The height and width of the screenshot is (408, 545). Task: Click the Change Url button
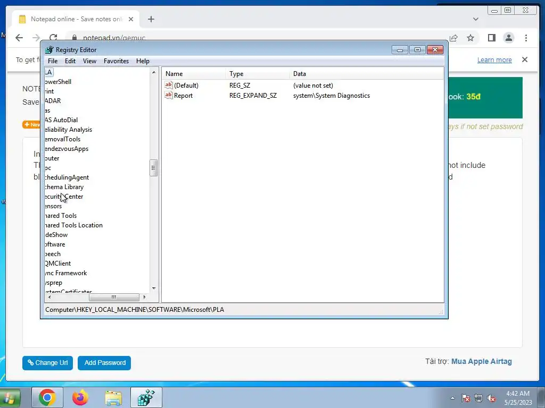point(47,363)
